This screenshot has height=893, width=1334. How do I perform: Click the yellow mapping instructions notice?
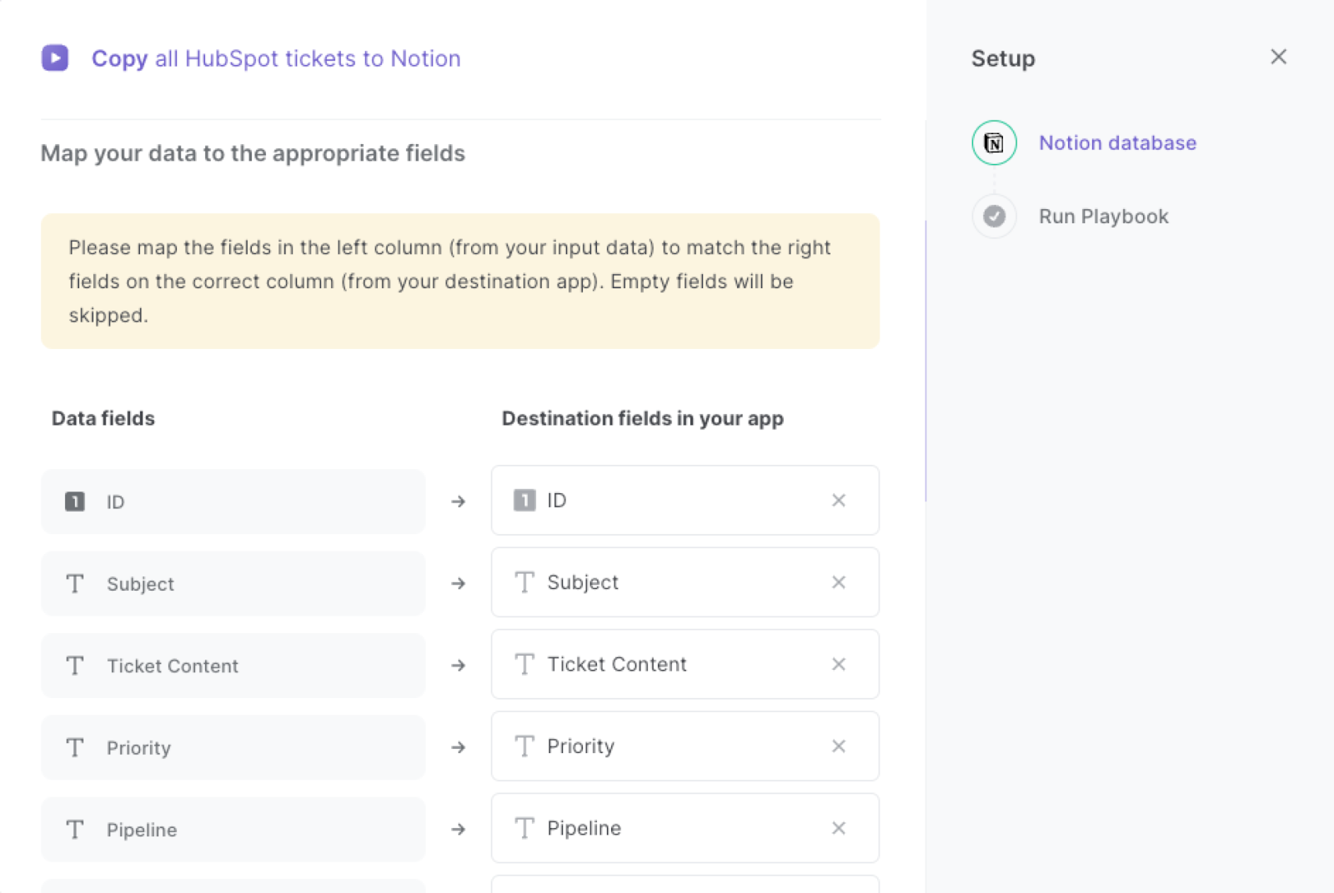460,282
